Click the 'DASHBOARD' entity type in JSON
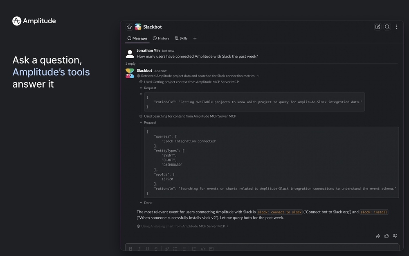Image resolution: width=409 pixels, height=256 pixels. tap(172, 165)
